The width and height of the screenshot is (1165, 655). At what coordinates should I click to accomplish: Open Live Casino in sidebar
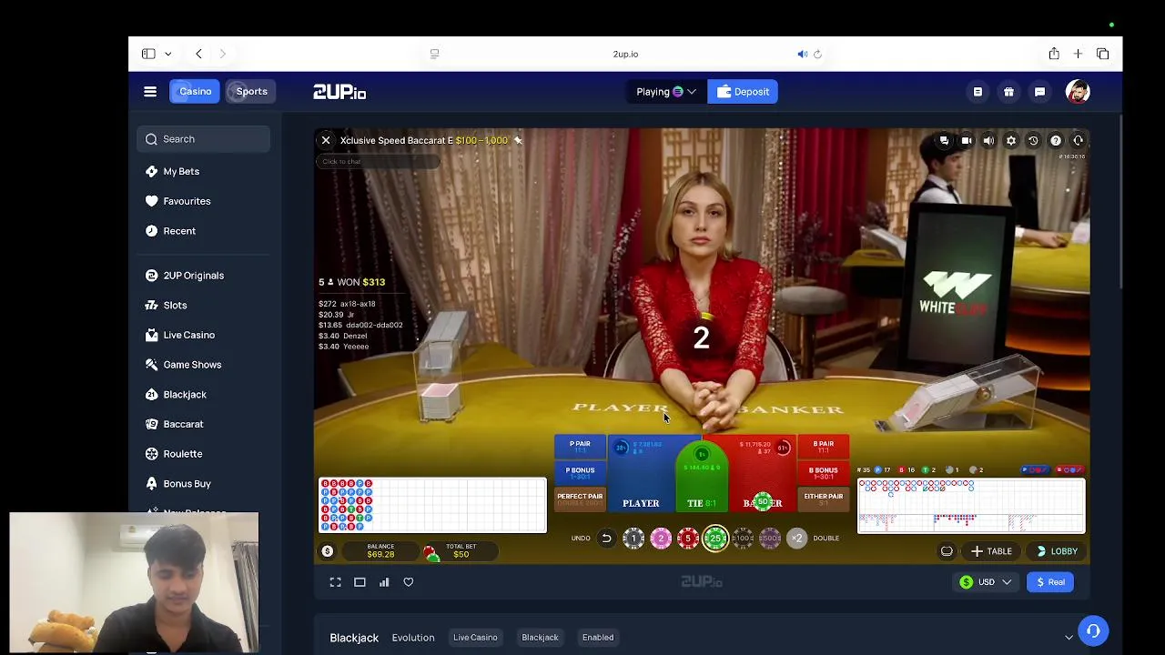click(188, 335)
